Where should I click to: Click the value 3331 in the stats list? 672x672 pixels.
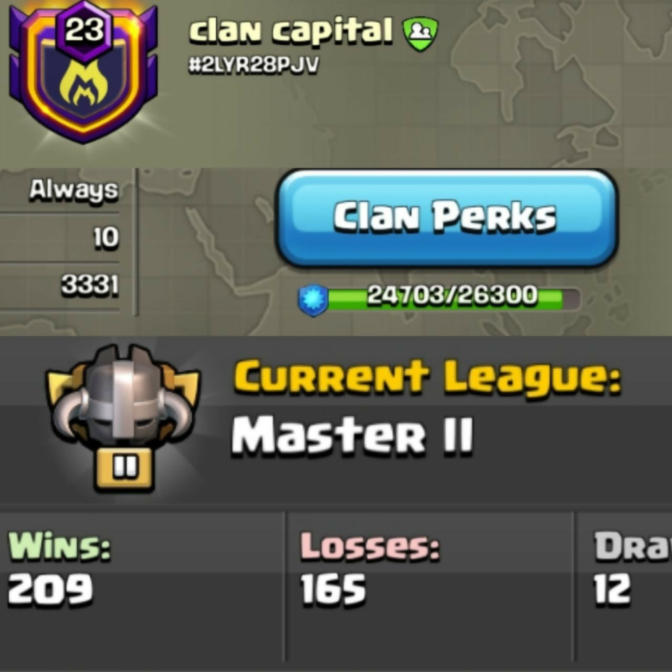point(90,286)
